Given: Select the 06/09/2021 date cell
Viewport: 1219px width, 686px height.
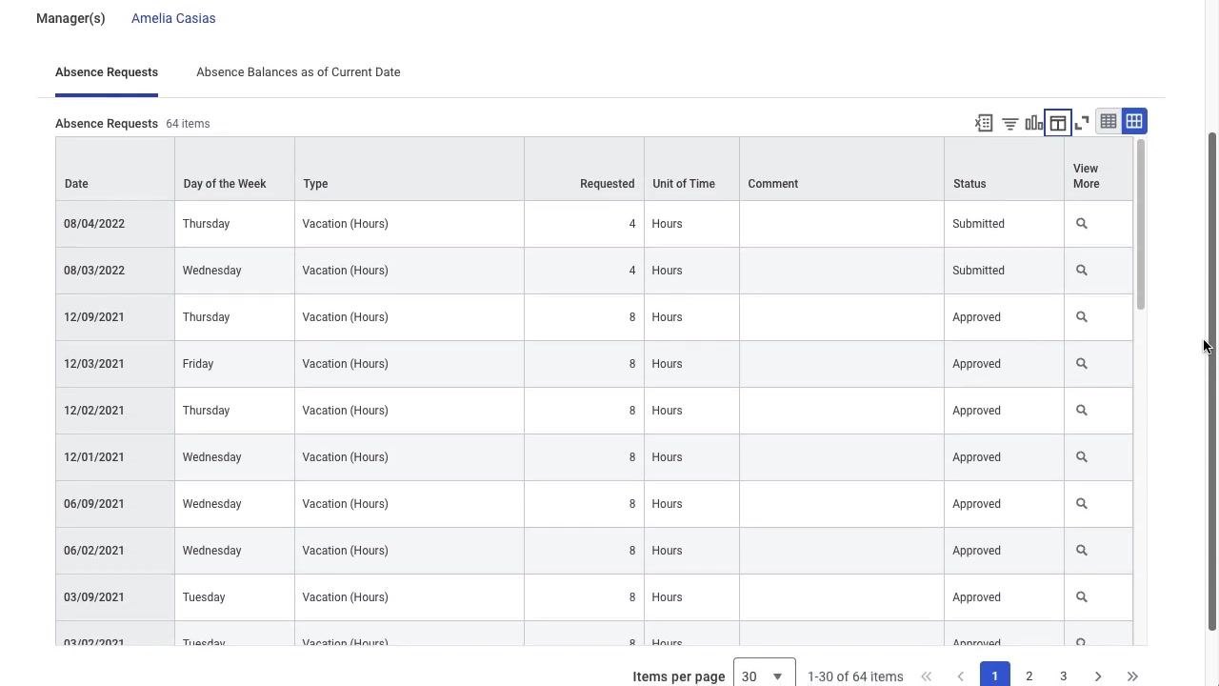Looking at the screenshot, I should [x=115, y=504].
